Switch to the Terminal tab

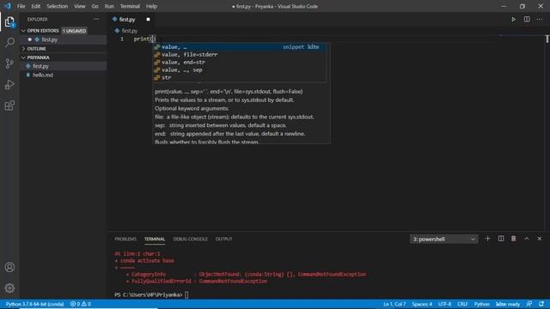[x=155, y=239]
